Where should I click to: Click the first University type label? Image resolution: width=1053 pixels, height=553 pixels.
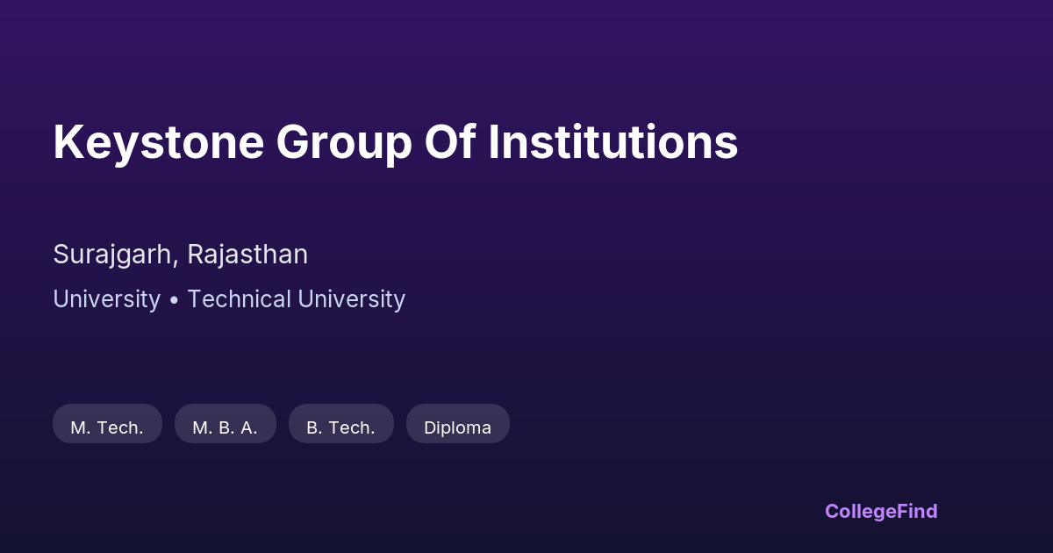coord(106,299)
